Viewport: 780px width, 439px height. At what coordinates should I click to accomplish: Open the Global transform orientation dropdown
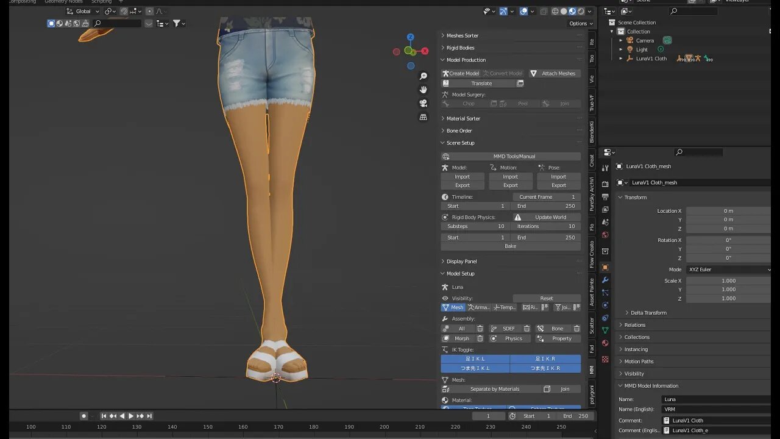[83, 11]
